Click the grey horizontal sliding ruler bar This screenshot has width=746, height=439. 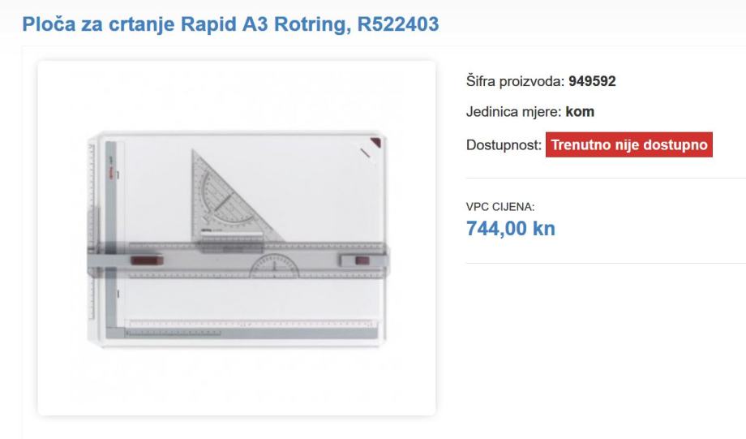(238, 261)
